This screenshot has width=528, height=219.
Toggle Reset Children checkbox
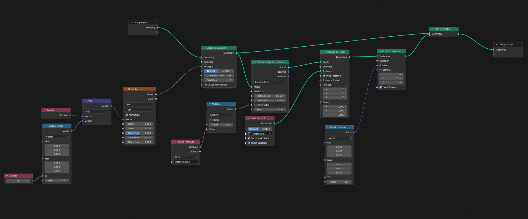[249, 143]
